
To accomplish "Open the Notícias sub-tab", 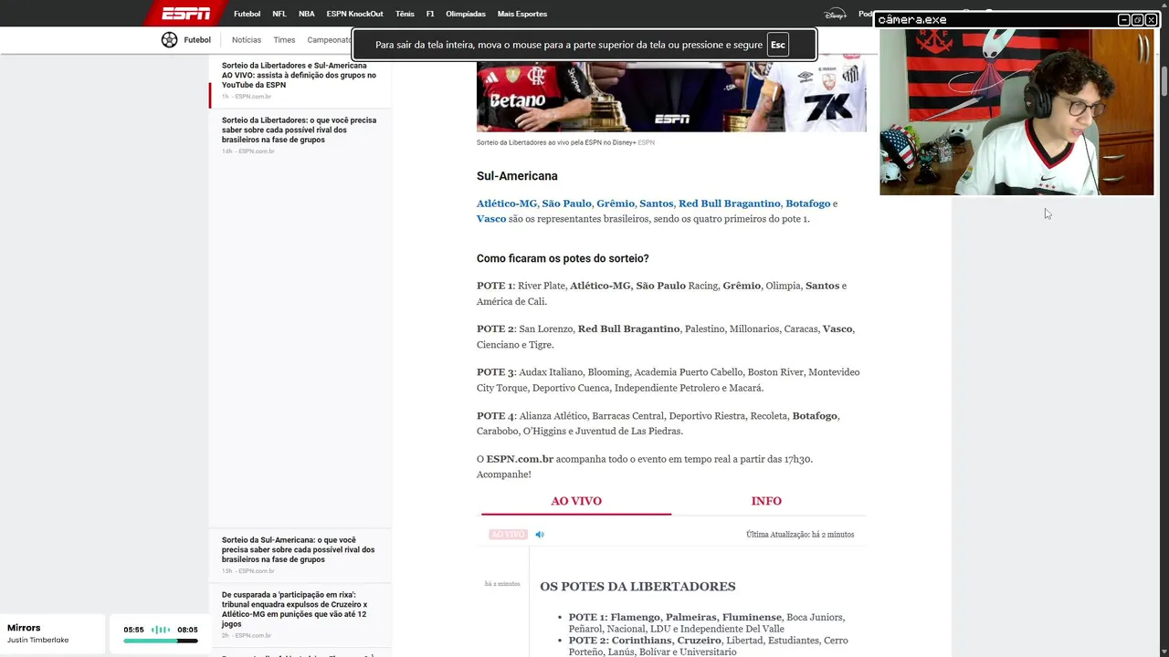I will (x=247, y=40).
